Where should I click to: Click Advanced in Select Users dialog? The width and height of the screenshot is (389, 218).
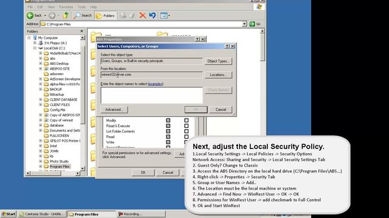pyautogui.click(x=114, y=110)
